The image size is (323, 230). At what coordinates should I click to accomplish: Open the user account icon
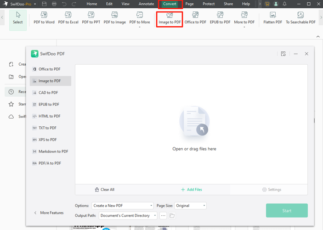click(x=276, y=4)
